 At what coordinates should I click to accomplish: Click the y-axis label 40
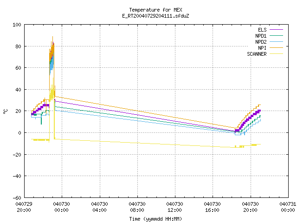pos(18,90)
